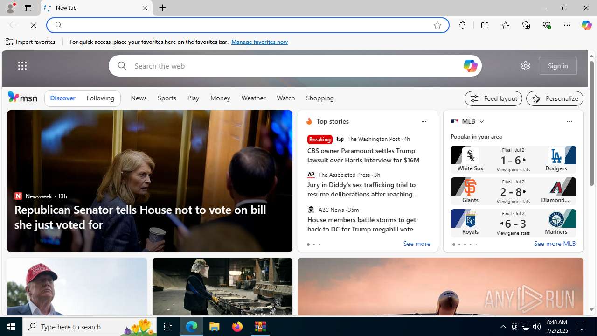Open page settings gear

coord(526,66)
